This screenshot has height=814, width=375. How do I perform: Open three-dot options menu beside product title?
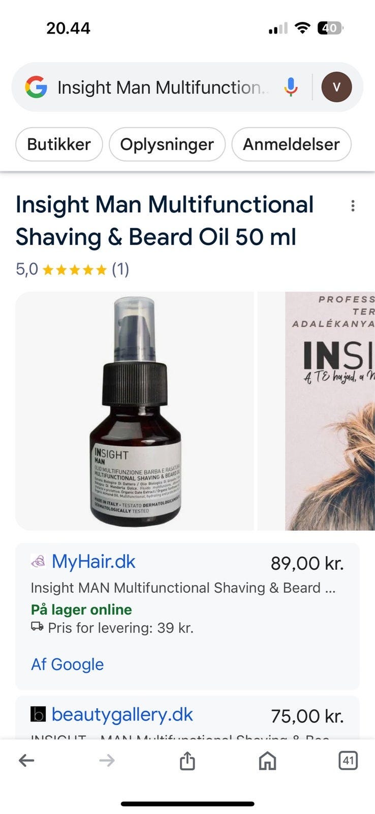[x=353, y=206]
